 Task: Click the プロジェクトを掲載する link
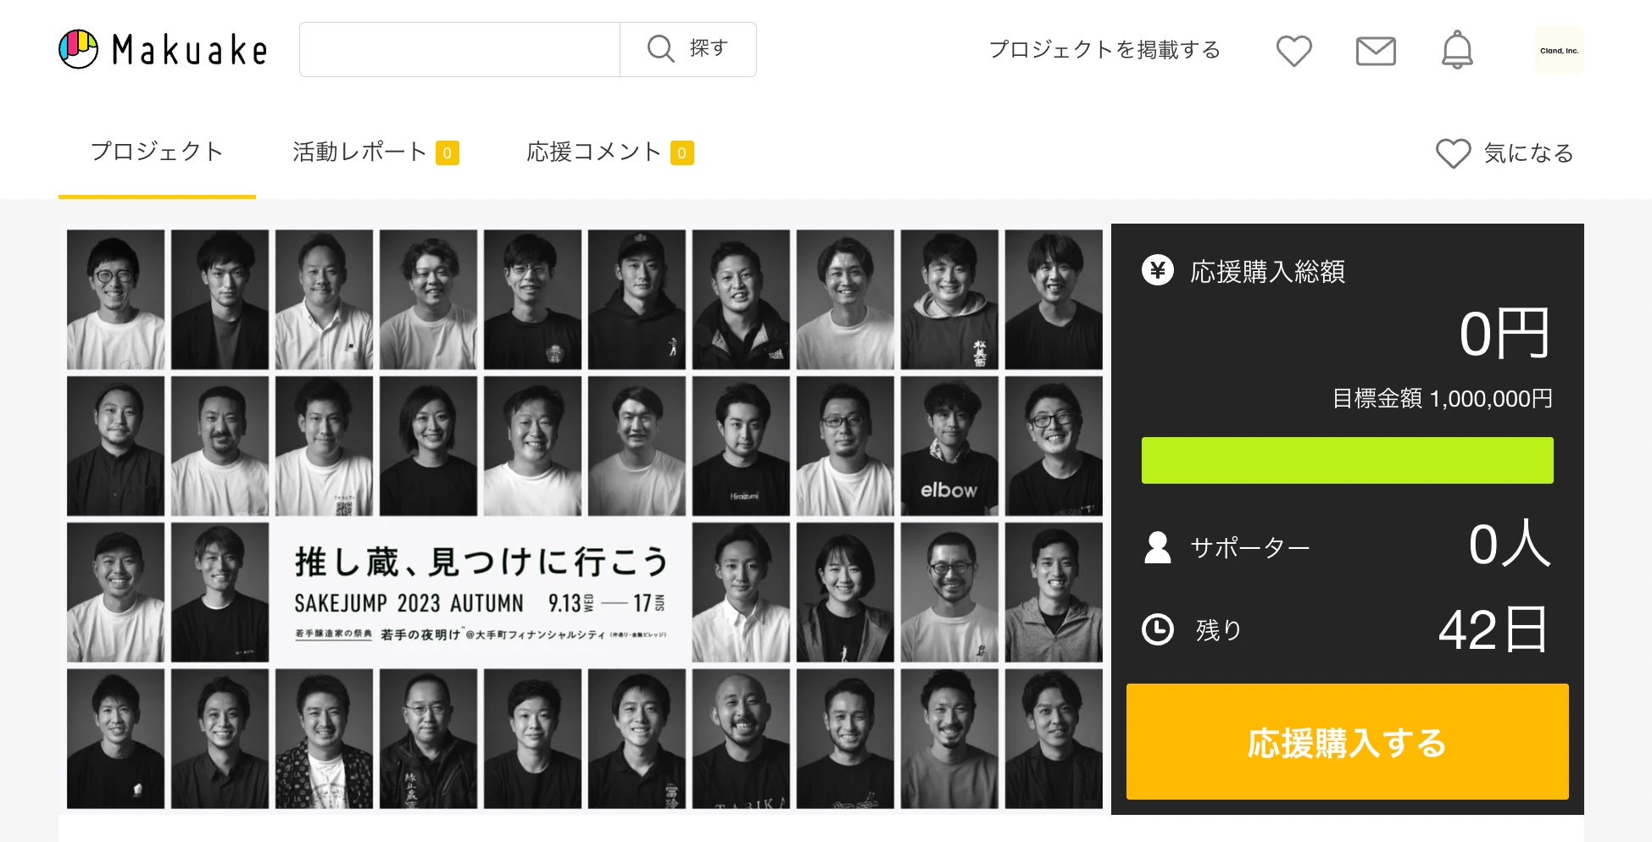pos(1104,50)
